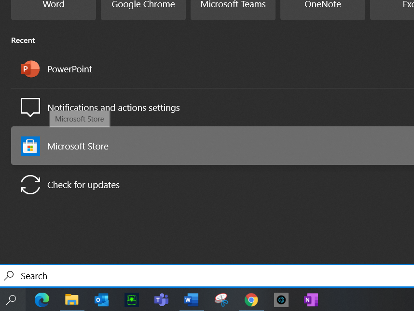Click the taskbar search magnifier button
The width and height of the screenshot is (414, 311).
pyautogui.click(x=12, y=299)
